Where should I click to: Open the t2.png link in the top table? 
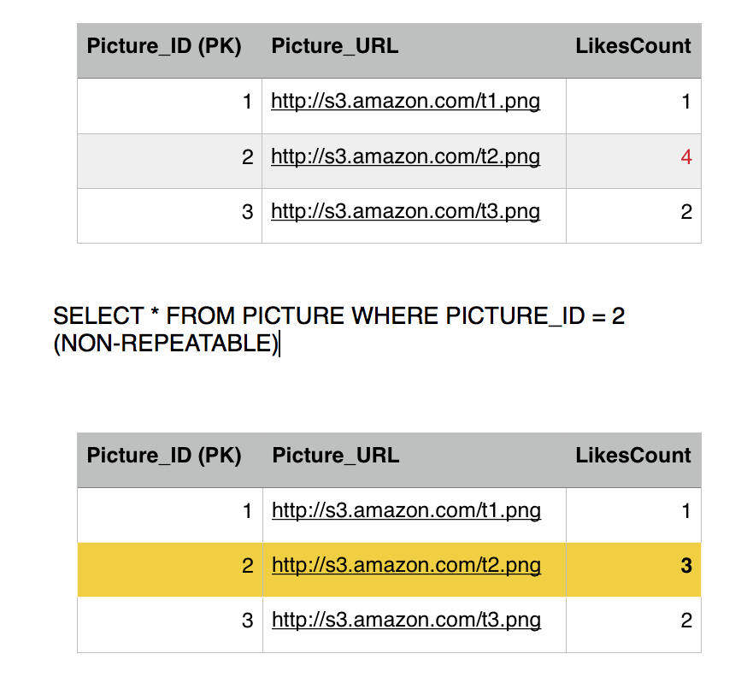pyautogui.click(x=405, y=157)
